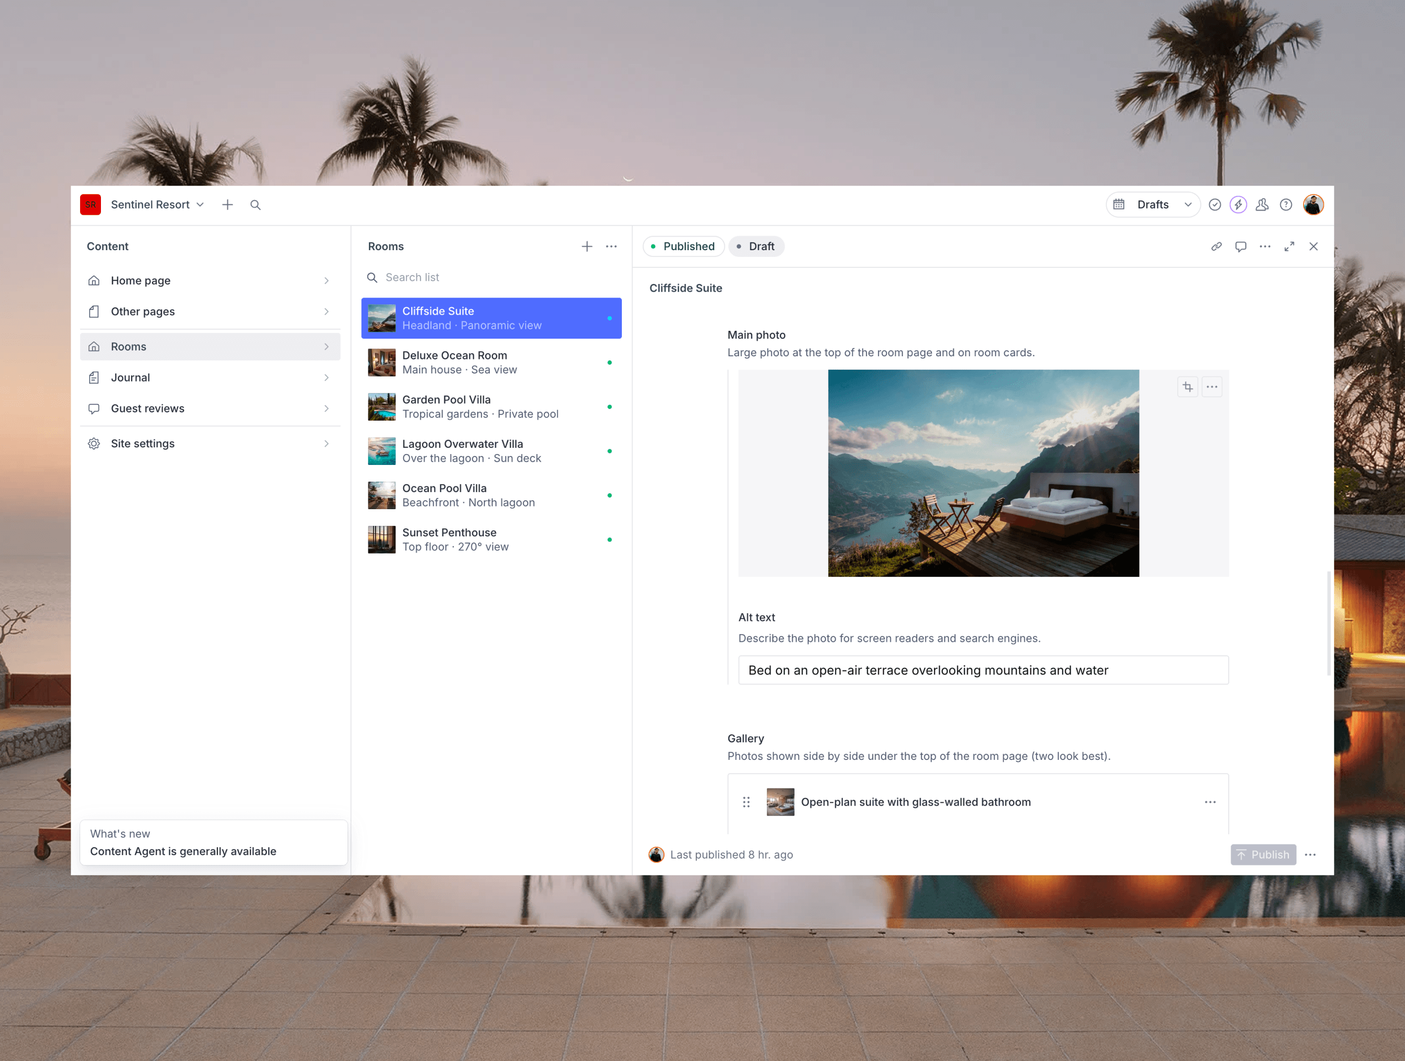Click the gallery thumbnail of the open-plan suite
This screenshot has height=1061, width=1405.
(780, 802)
